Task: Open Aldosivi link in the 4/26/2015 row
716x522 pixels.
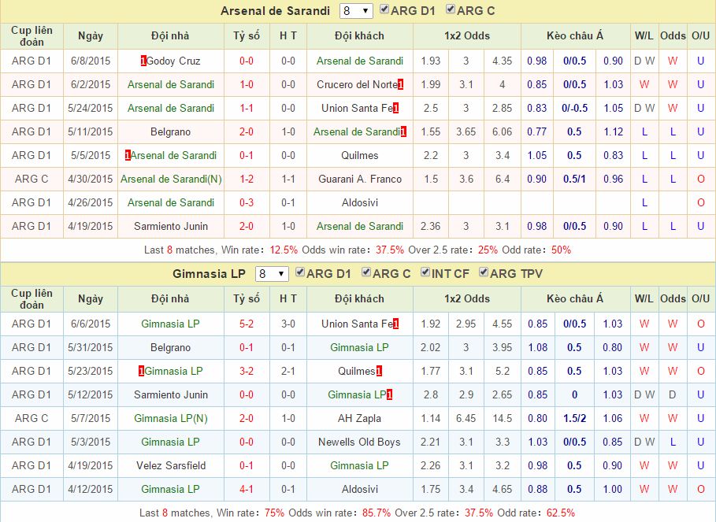Action: 360,202
